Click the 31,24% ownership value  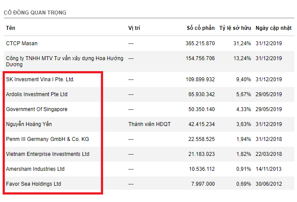[243, 43]
